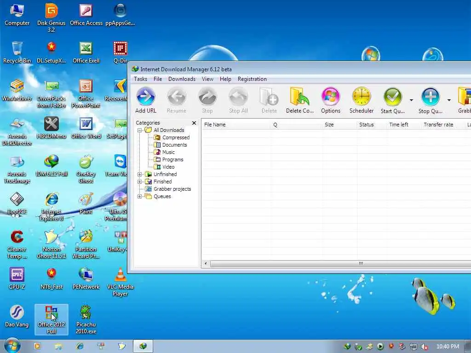Viewport: 471px width, 353px height.
Task: Select the VLC Media Player icon
Action: (x=120, y=282)
